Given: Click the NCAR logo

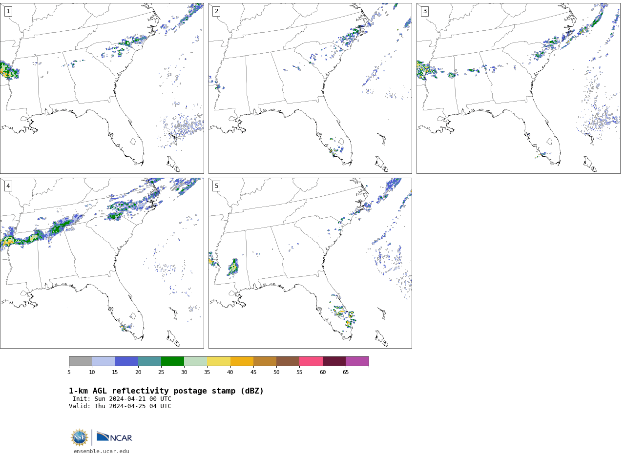Looking at the screenshot, I should (114, 437).
